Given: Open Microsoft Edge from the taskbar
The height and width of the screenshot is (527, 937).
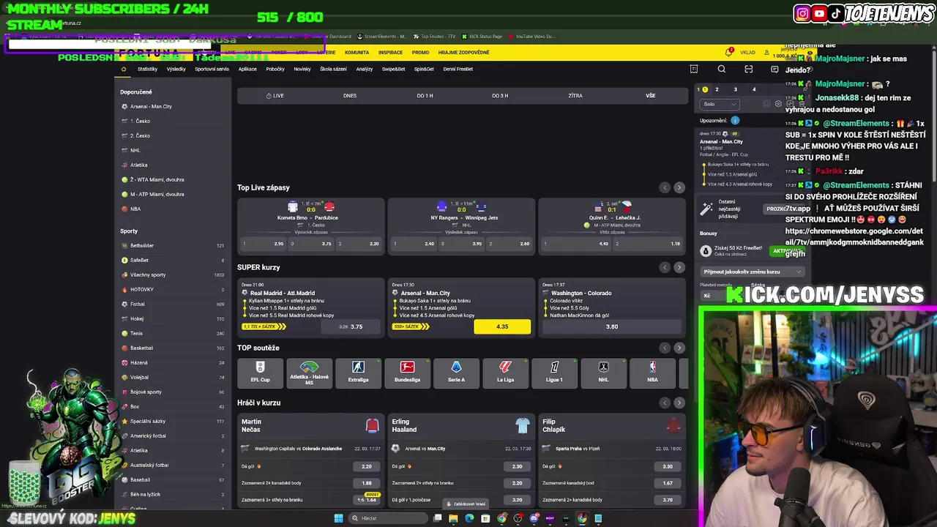Looking at the screenshot, I should point(469,518).
